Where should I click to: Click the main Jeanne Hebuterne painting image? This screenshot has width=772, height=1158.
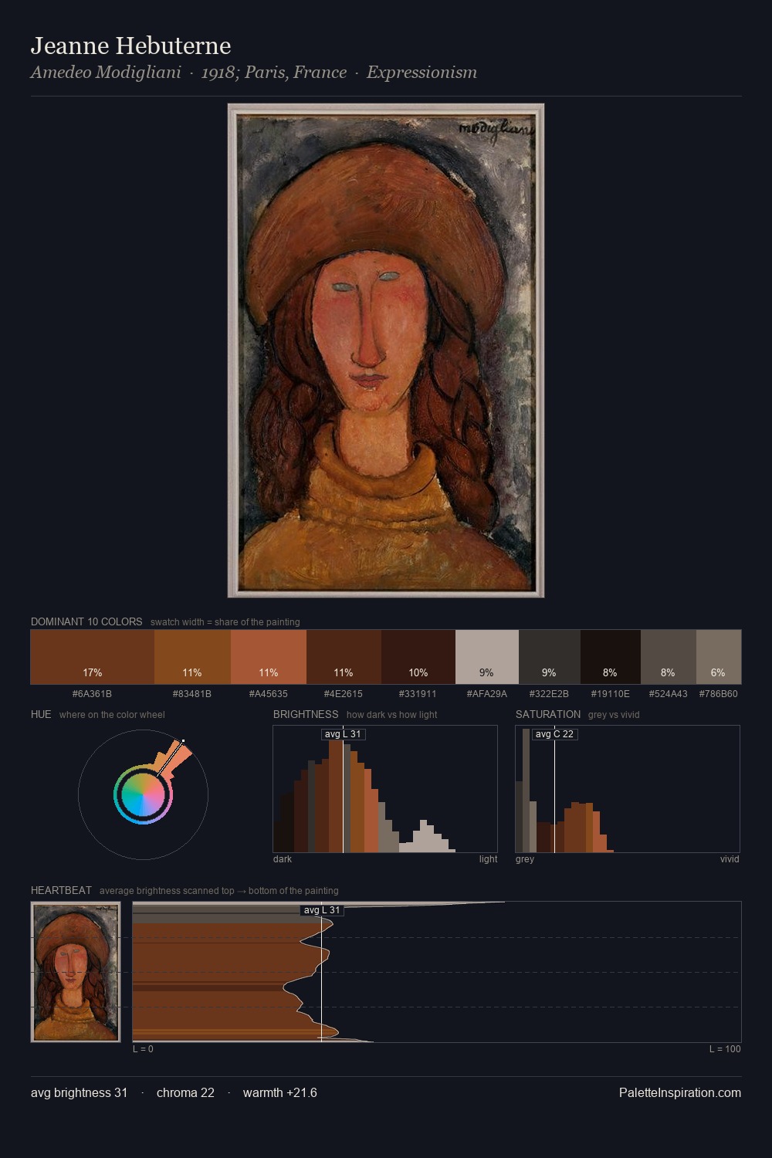click(x=386, y=350)
